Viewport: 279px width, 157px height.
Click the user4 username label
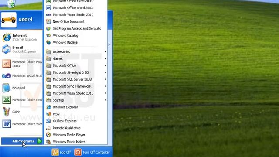pos(26,20)
